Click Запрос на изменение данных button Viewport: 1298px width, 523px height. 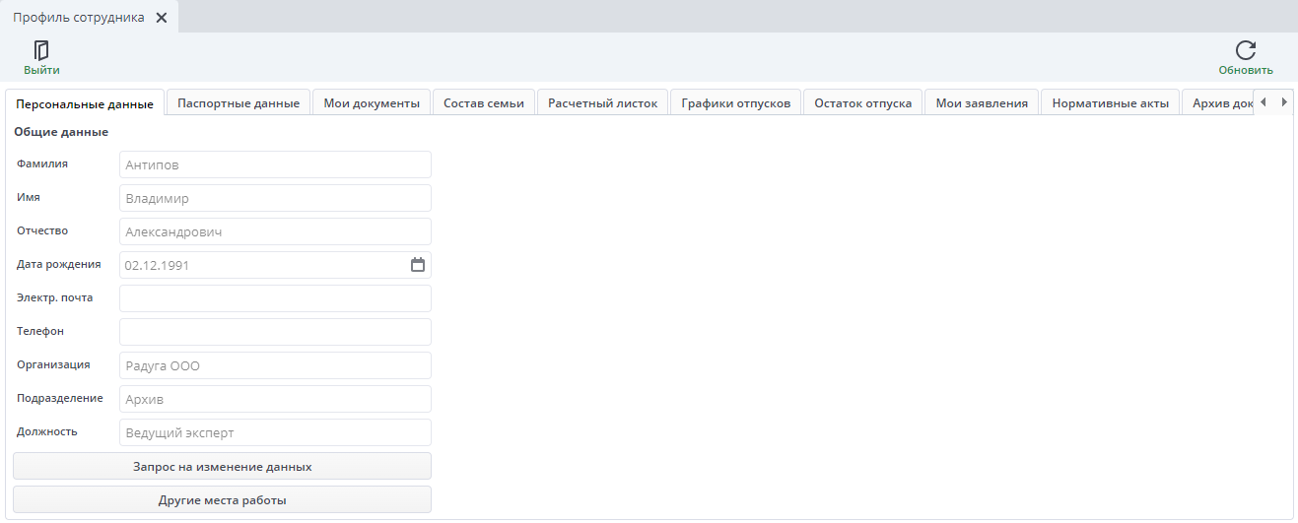click(x=223, y=466)
